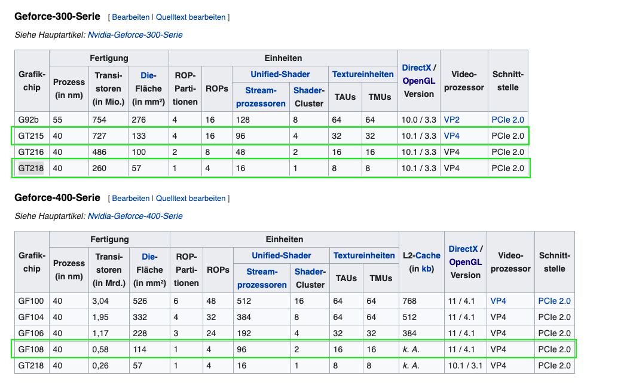Select the GF100 chip name cell
Viewport: 627px width, 384px height.
32,301
